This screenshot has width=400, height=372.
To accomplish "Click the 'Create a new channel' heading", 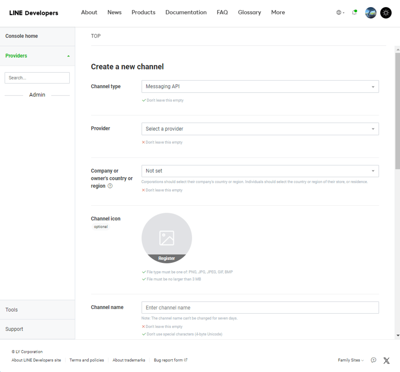I will pyautogui.click(x=127, y=67).
